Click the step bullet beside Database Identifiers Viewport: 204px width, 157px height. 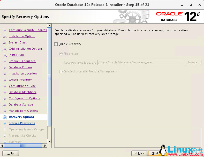5,92
